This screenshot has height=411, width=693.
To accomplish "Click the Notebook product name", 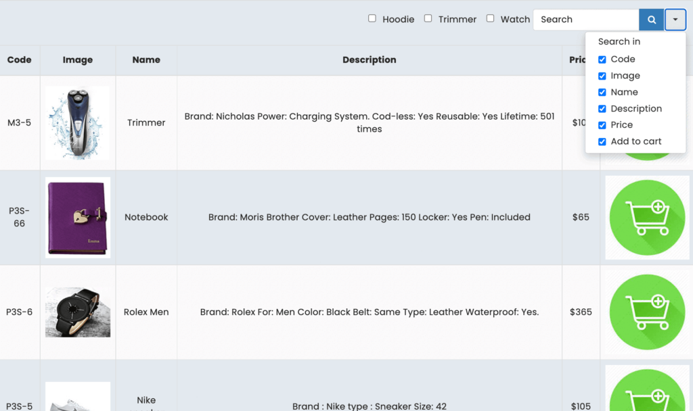I will (x=146, y=217).
